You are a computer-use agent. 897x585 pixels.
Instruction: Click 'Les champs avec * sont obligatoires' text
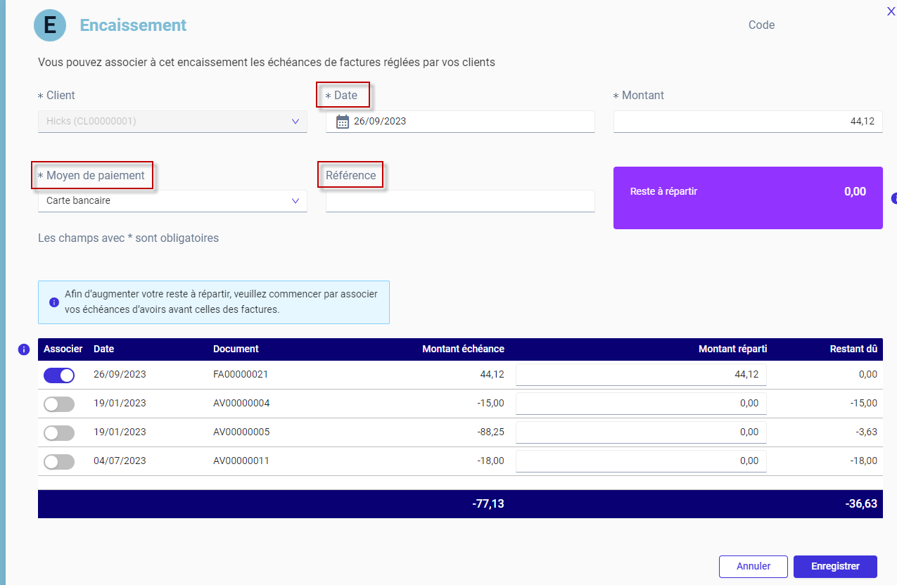[128, 238]
